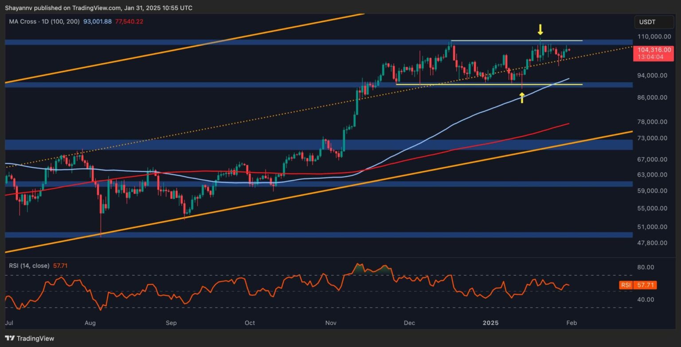Open the USDT currency selector
Screen dimensions: 681x347
[654, 21]
